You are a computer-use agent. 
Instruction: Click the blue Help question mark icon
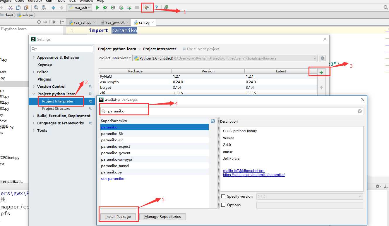[x=156, y=8]
